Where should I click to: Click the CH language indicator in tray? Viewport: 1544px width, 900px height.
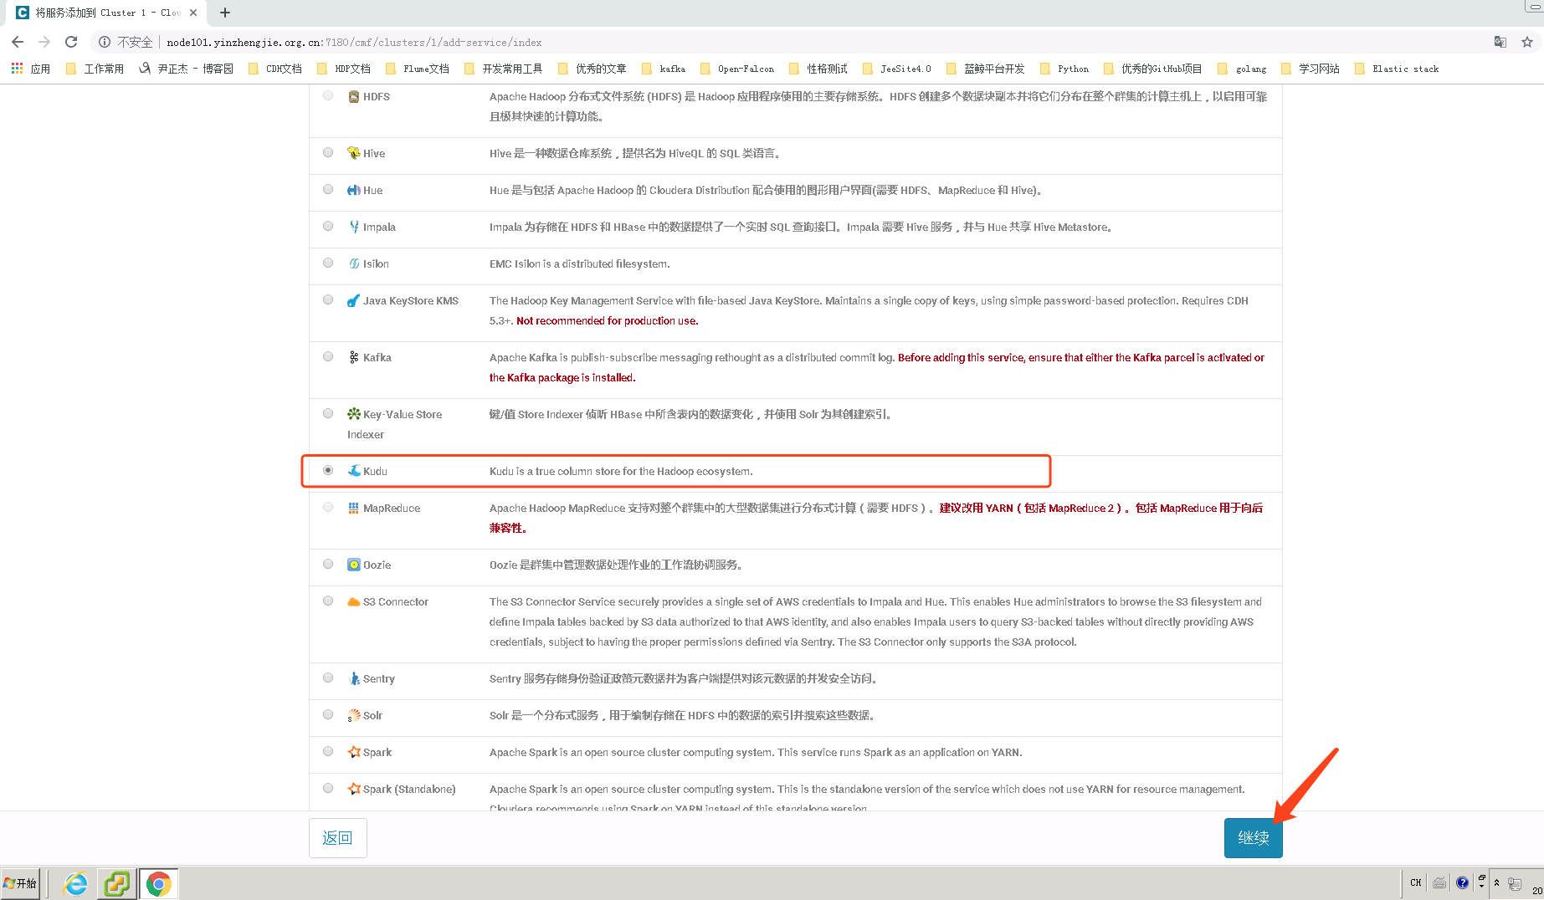[x=1416, y=882]
